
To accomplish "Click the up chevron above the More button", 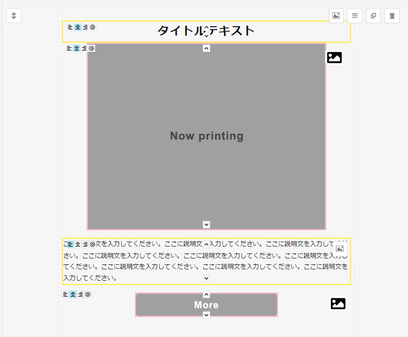I will [207, 295].
